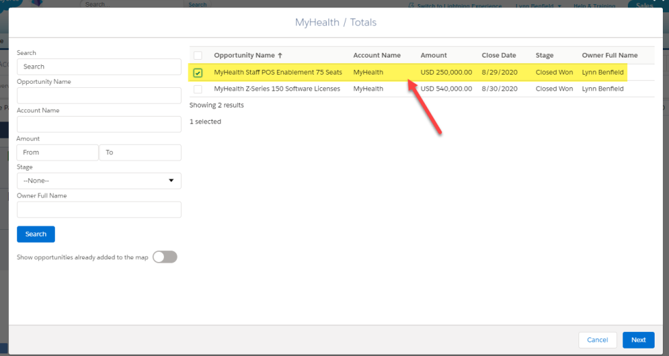This screenshot has width=669, height=356.
Task: Focus the Account Name filter field
Action: tap(99, 124)
